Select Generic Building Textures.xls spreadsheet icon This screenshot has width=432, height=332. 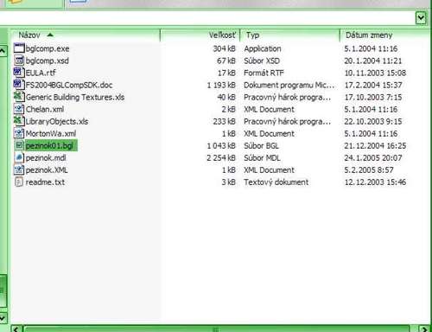coord(19,97)
